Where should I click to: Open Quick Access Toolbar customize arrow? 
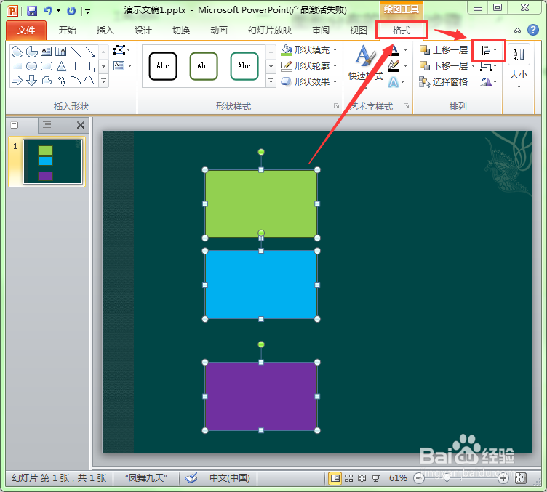87,12
